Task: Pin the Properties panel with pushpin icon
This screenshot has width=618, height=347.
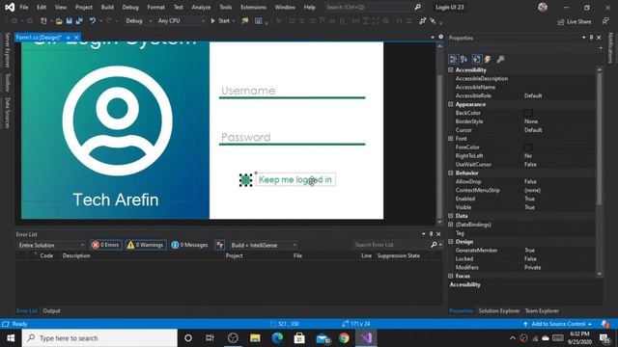Action: coord(591,38)
